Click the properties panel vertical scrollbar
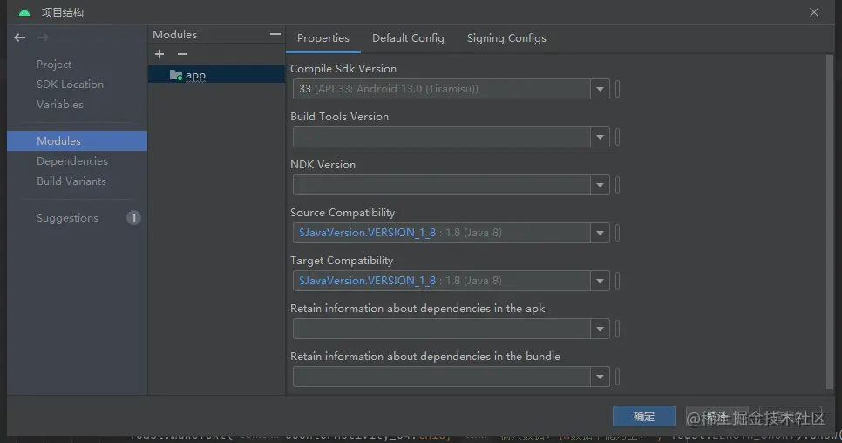The width and height of the screenshot is (842, 443). click(x=830, y=218)
